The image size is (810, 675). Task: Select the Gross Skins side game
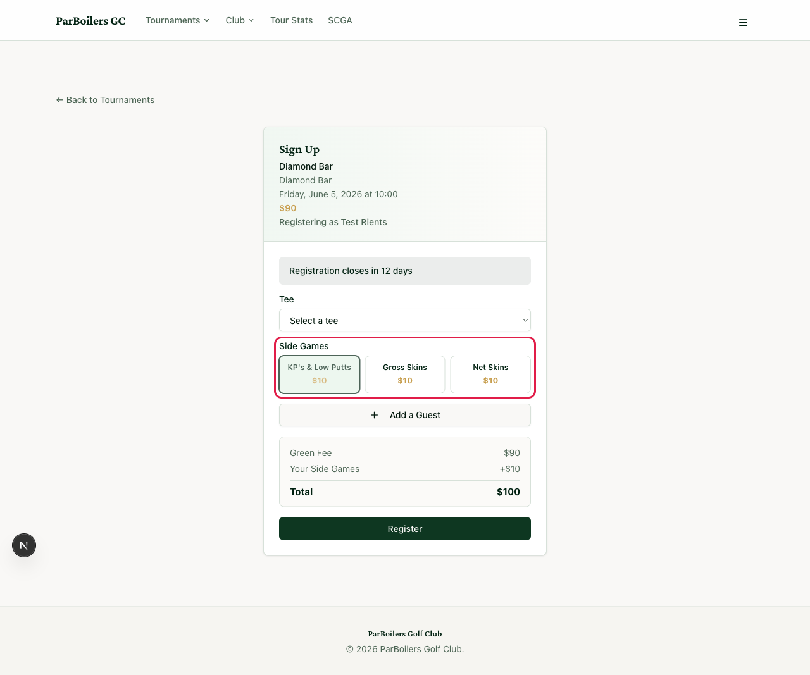click(405, 375)
